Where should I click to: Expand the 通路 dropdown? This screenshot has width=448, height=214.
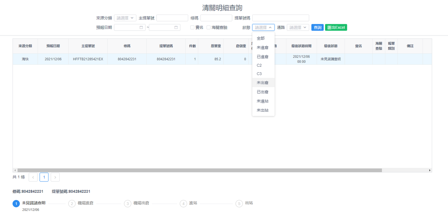click(298, 27)
